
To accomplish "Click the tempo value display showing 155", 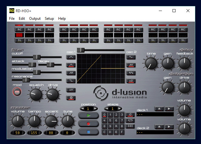I will click(x=34, y=133).
